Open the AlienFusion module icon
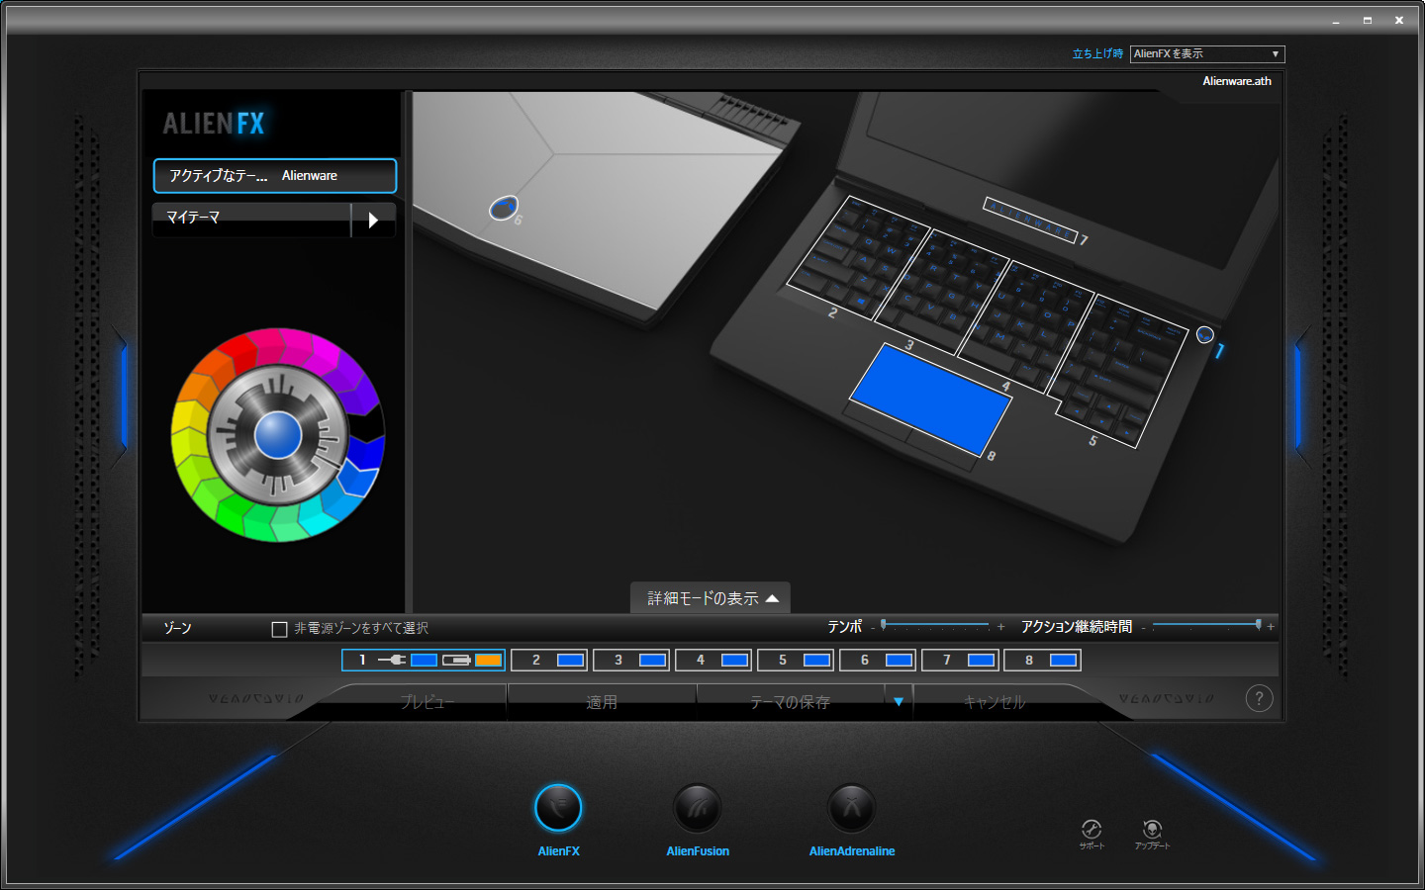Image resolution: width=1425 pixels, height=890 pixels. coord(697,809)
